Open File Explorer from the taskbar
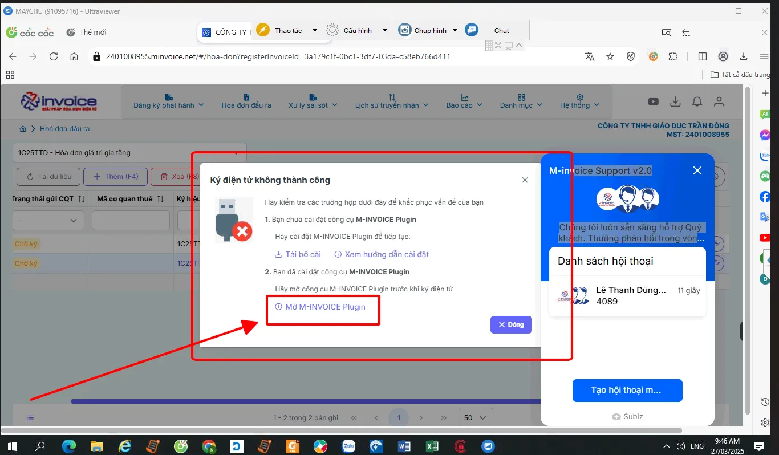Screen dimensions: 779x455 [96, 446]
